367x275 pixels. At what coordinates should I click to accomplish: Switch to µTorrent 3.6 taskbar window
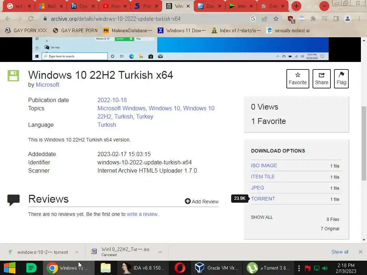click(269, 268)
